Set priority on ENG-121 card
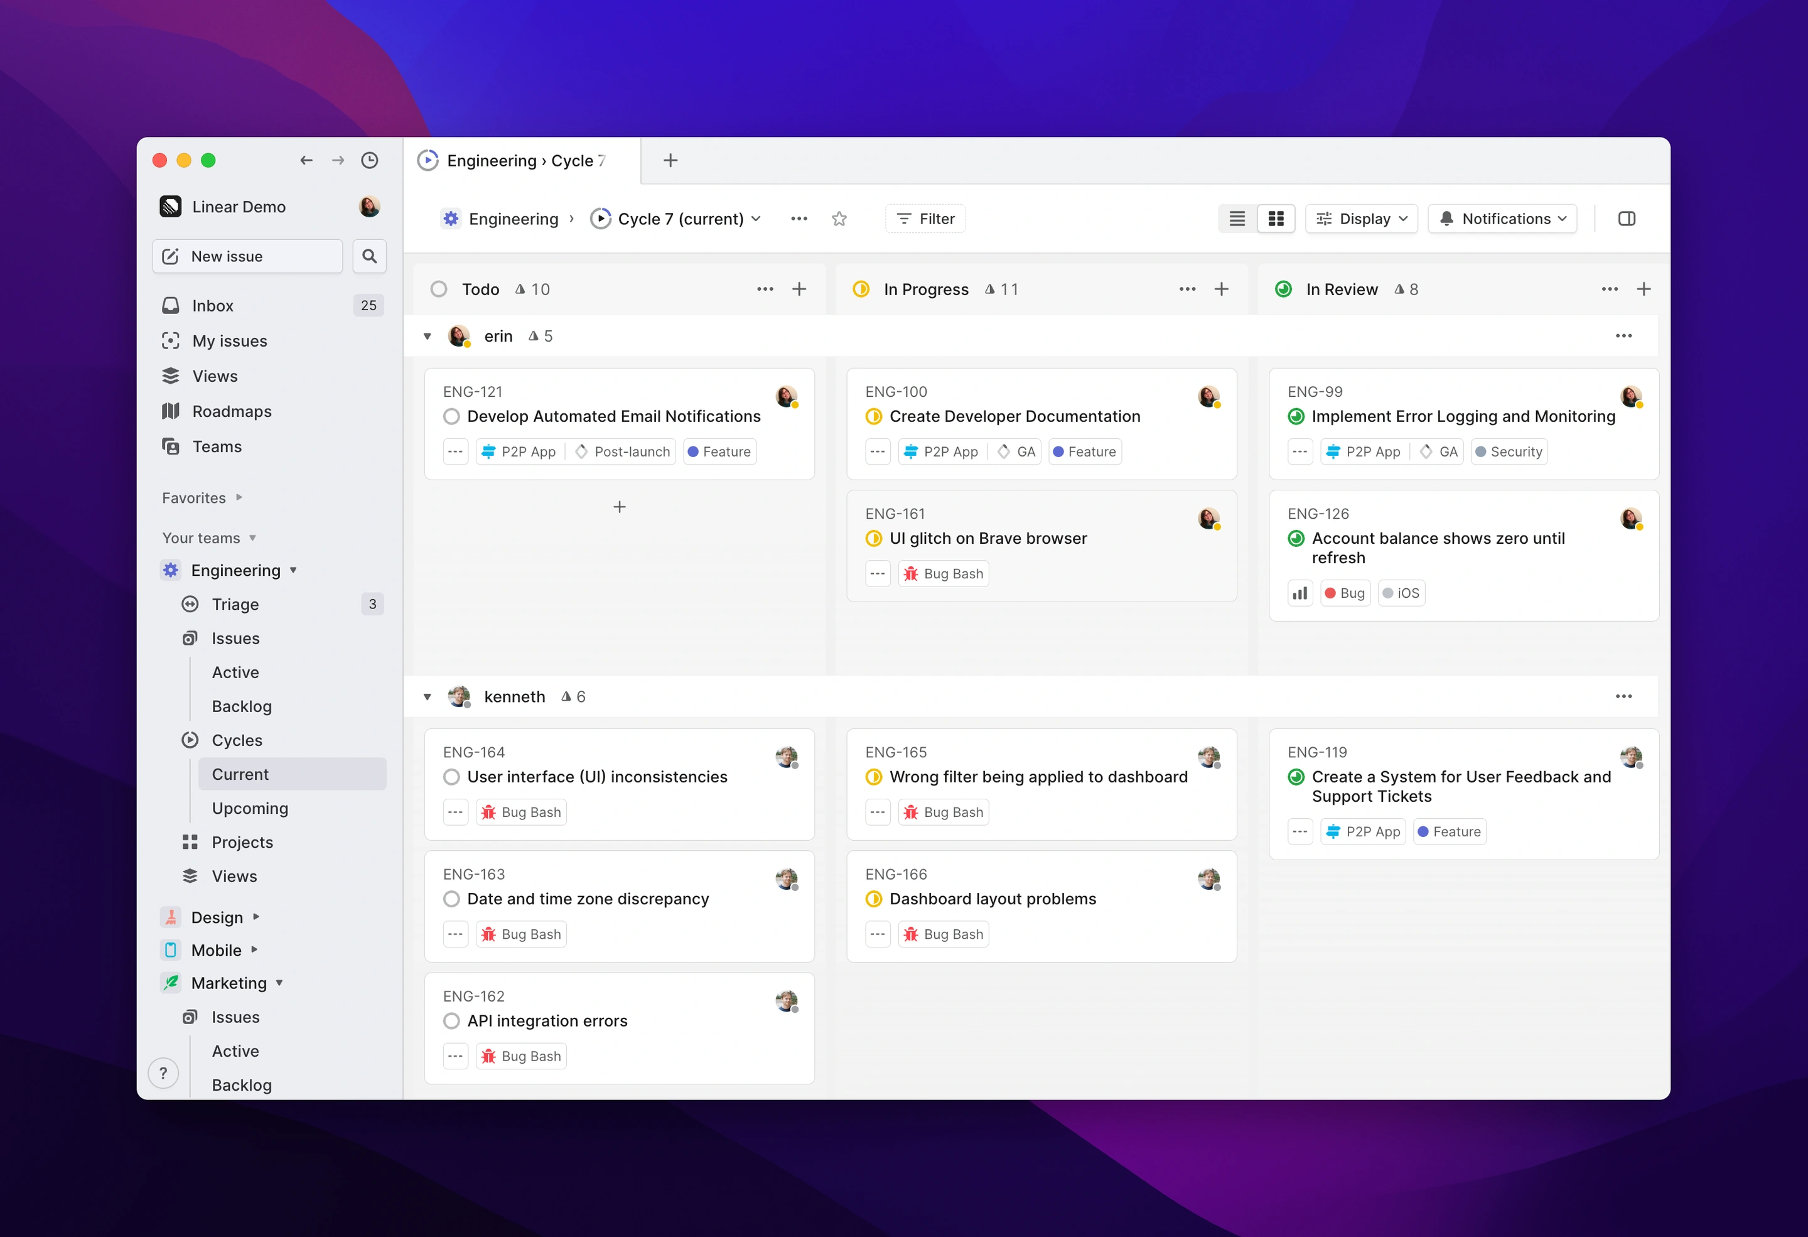 456,452
